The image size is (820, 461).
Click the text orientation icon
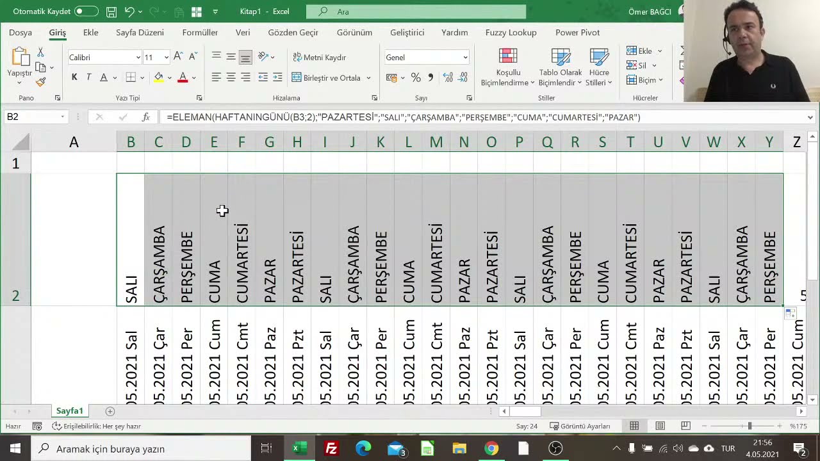263,57
